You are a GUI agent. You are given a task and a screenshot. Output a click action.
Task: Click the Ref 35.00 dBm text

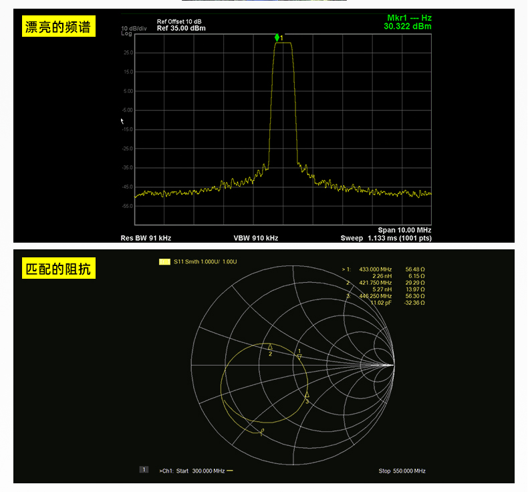click(181, 28)
